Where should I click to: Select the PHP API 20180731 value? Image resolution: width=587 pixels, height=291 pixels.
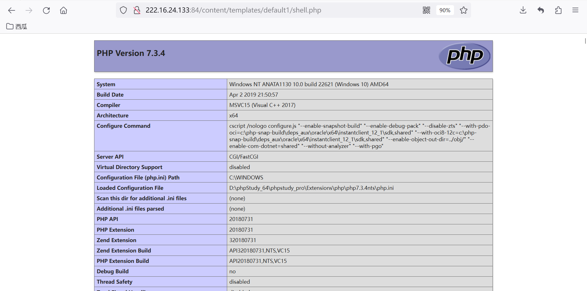click(241, 219)
